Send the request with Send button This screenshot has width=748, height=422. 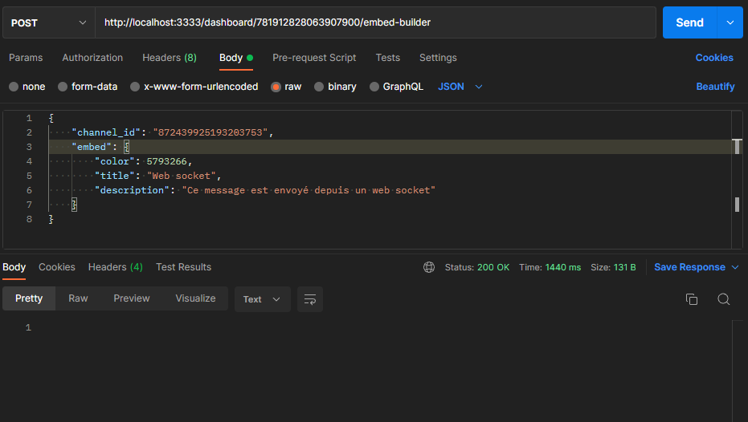point(689,22)
